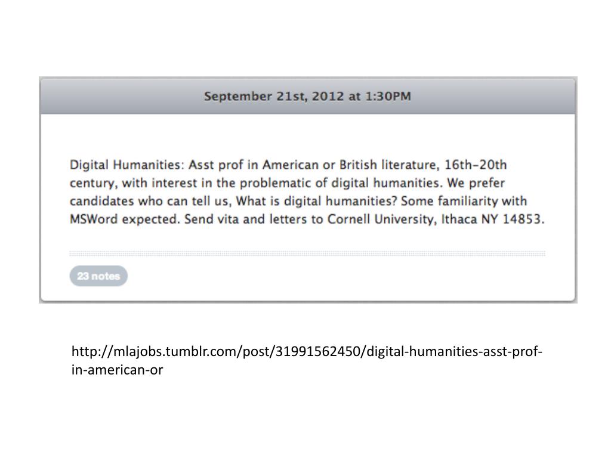
Task: Open the 23 notes badge
Action: click(98, 276)
